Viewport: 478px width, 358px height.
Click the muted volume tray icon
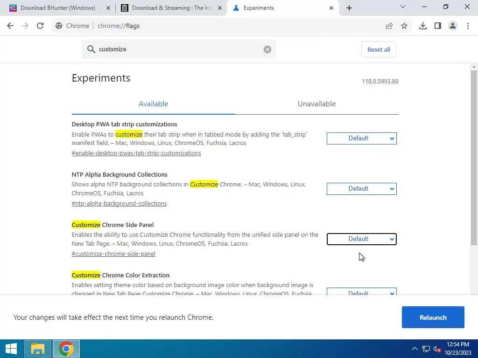click(437, 349)
